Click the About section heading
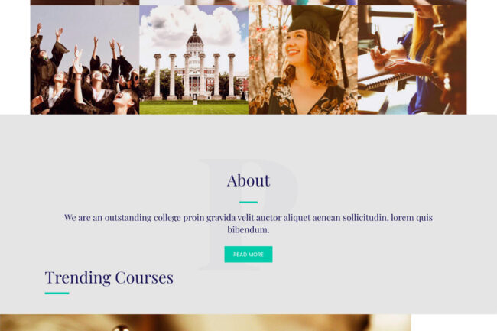This screenshot has height=331, width=497. click(248, 180)
